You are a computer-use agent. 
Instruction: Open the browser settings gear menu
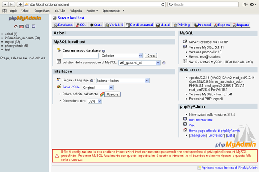point(253,4)
